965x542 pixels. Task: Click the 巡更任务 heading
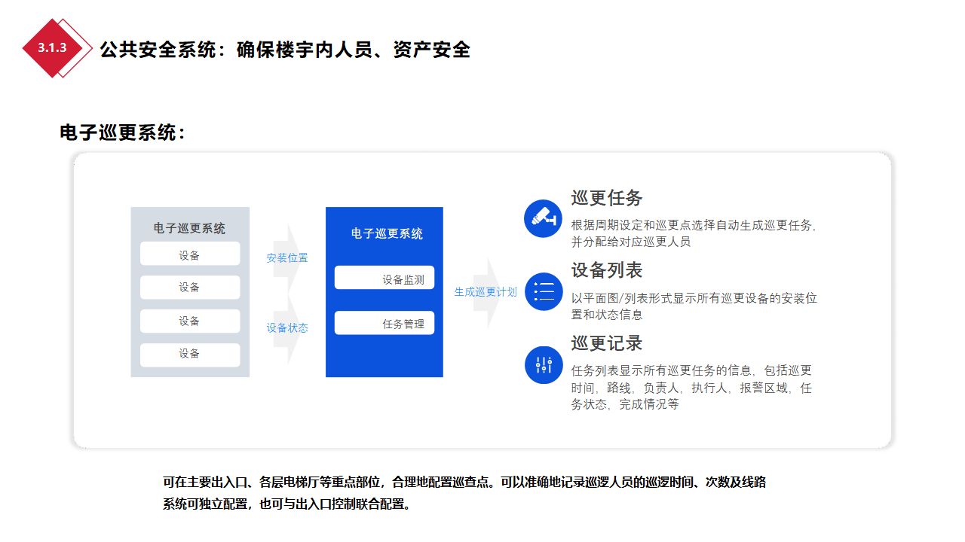tap(607, 198)
